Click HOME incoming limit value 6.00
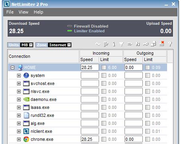Viewport: 181px width, 144px height. pyautogui.click(x=112, y=67)
